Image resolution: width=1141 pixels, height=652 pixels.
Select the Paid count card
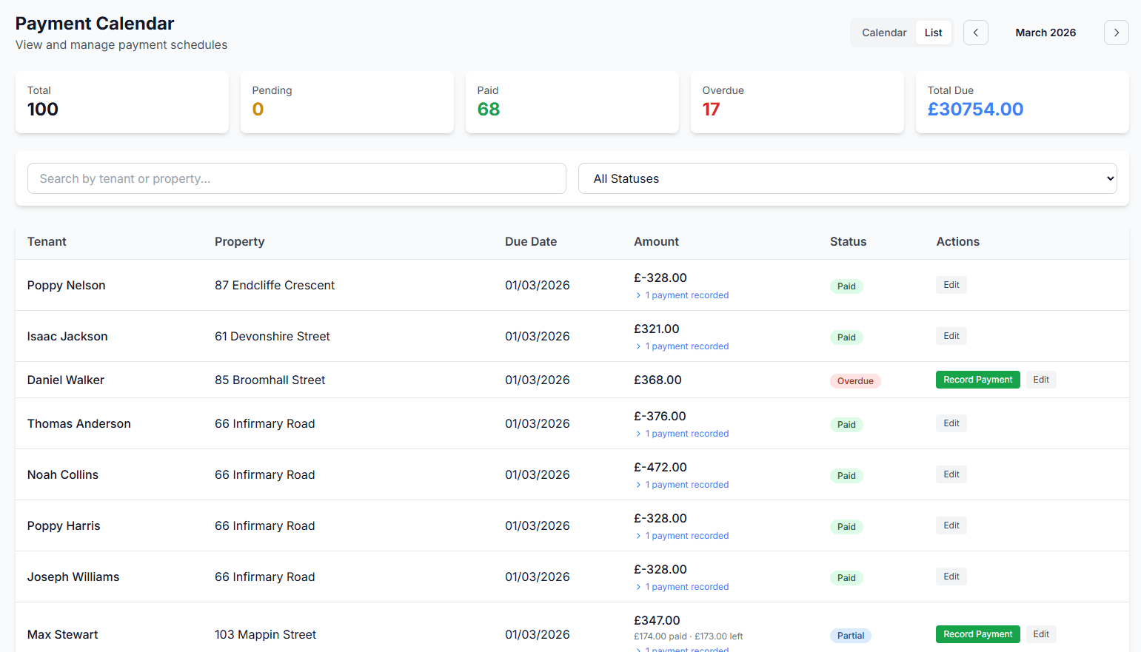[x=572, y=102]
